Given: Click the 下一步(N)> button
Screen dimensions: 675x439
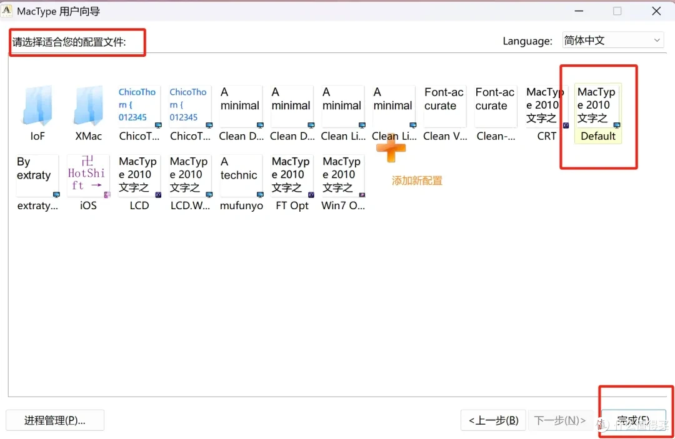Looking at the screenshot, I should point(559,420).
